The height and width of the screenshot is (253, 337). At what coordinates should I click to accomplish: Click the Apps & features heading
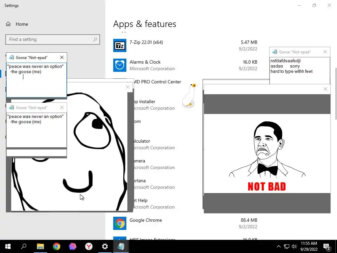click(x=145, y=24)
